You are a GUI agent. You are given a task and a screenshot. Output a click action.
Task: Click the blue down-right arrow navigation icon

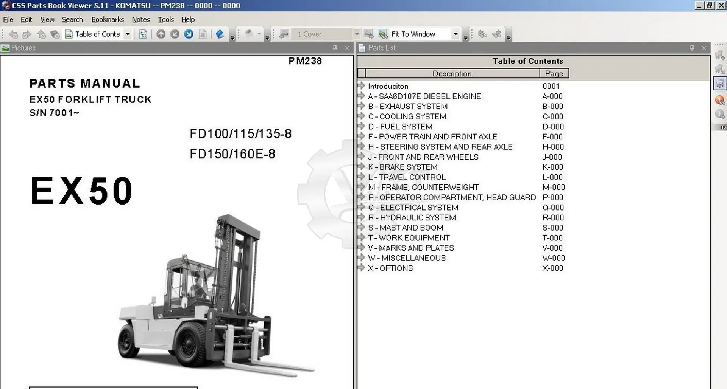[x=189, y=34]
